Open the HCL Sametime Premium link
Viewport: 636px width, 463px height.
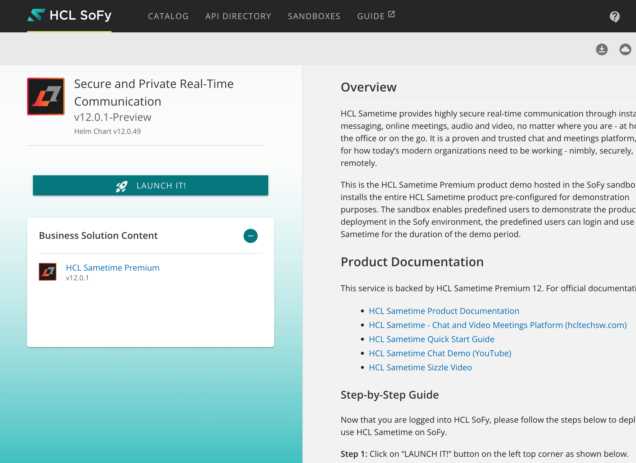(113, 268)
